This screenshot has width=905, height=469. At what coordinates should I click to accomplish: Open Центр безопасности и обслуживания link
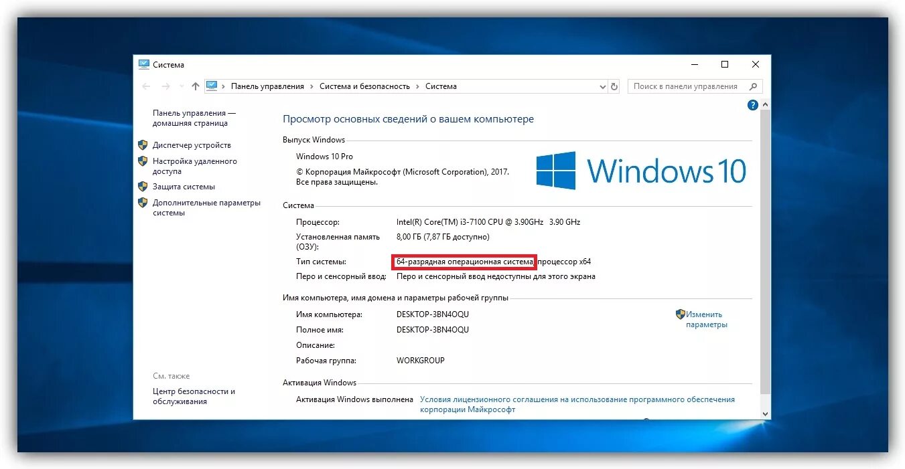click(194, 396)
